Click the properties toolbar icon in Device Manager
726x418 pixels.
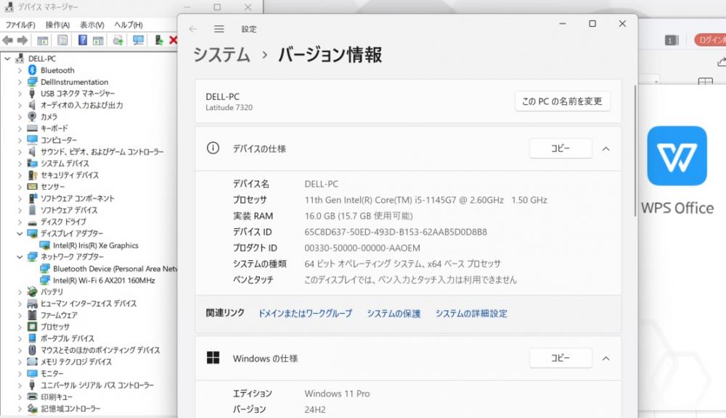[62, 41]
